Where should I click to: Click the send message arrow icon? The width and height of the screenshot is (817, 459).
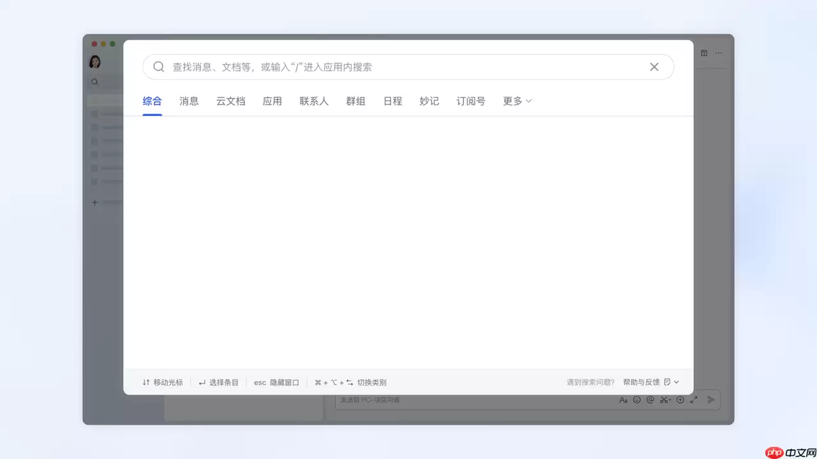coord(710,400)
